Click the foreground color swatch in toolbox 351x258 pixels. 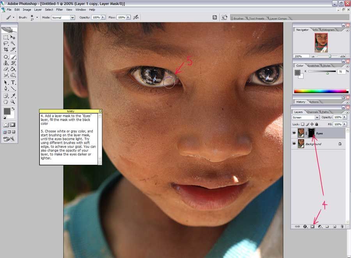coord(7,111)
